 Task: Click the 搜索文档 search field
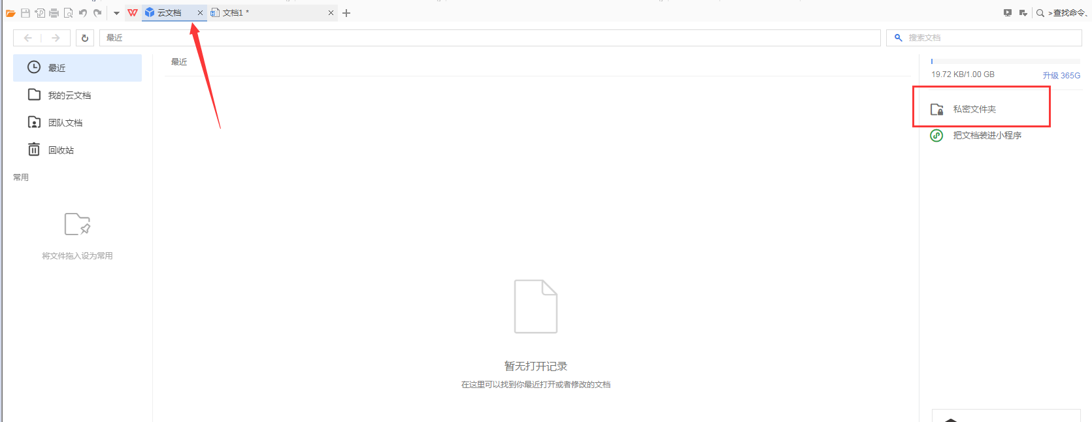tap(984, 38)
